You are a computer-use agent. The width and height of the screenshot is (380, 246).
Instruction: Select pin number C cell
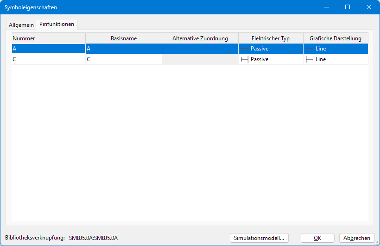click(x=48, y=59)
